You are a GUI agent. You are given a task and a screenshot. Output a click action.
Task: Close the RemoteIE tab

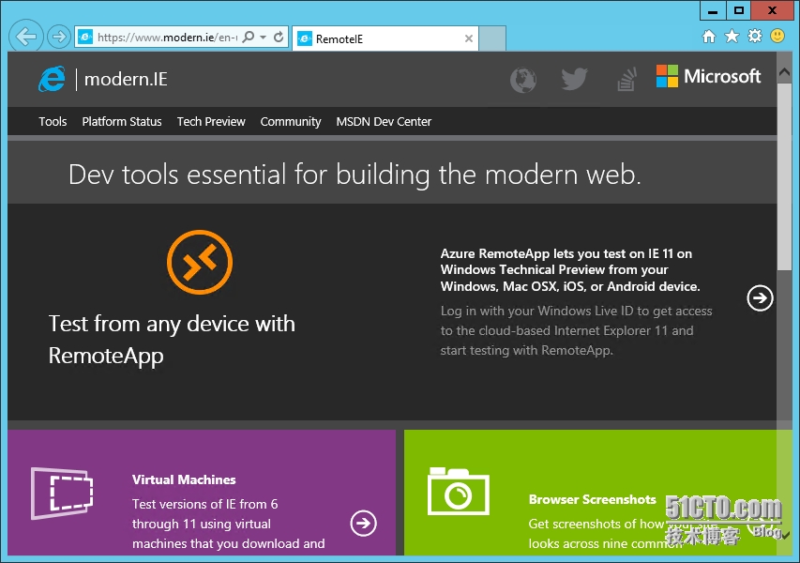pos(469,38)
